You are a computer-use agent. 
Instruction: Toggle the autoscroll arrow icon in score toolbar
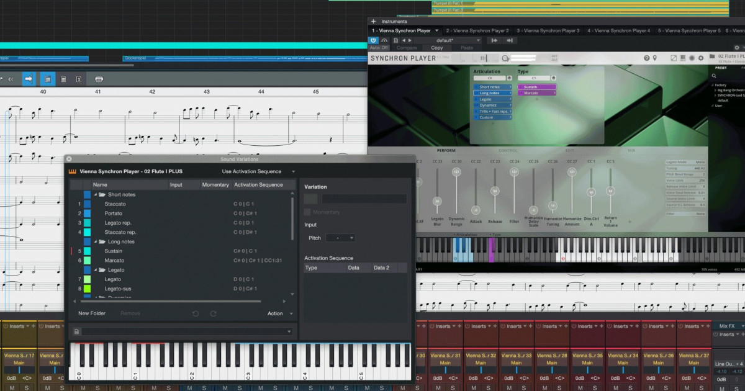click(x=29, y=79)
